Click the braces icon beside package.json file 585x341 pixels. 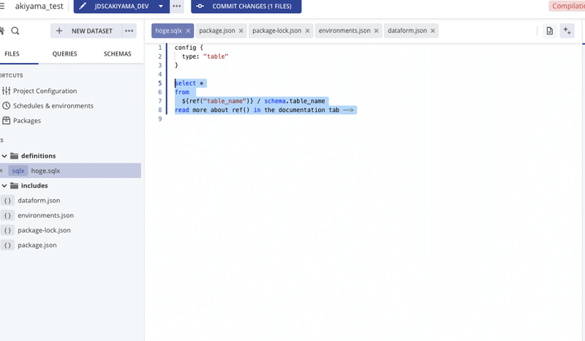pyautogui.click(x=7, y=245)
